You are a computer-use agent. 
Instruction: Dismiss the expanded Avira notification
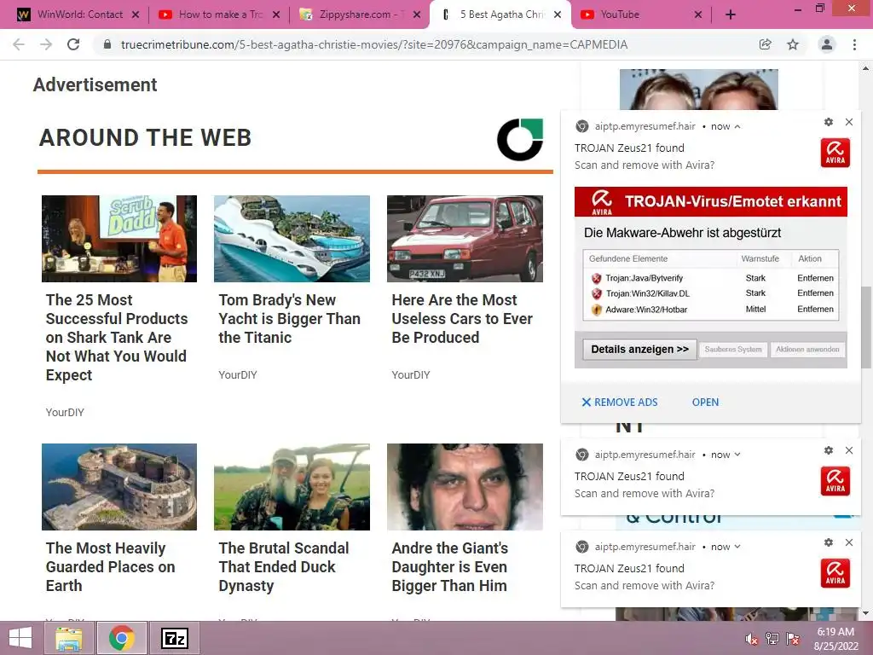849,122
